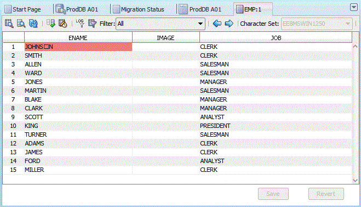Click the scrollbar down arrow
The image size is (361, 207).
click(355, 181)
